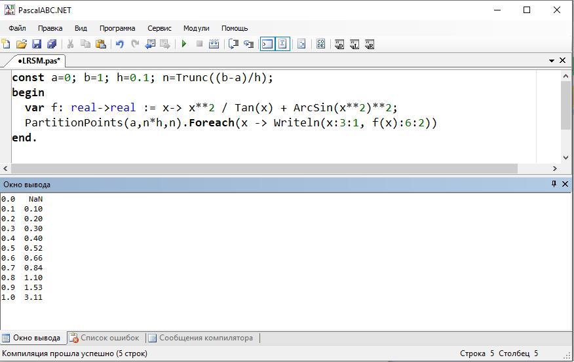Image resolution: width=574 pixels, height=362 pixels.
Task: Create a new file with toolbar icon
Action: click(x=6, y=44)
